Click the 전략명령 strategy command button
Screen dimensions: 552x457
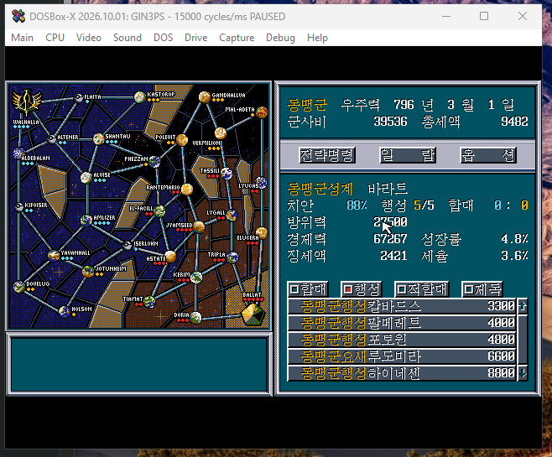pos(327,155)
